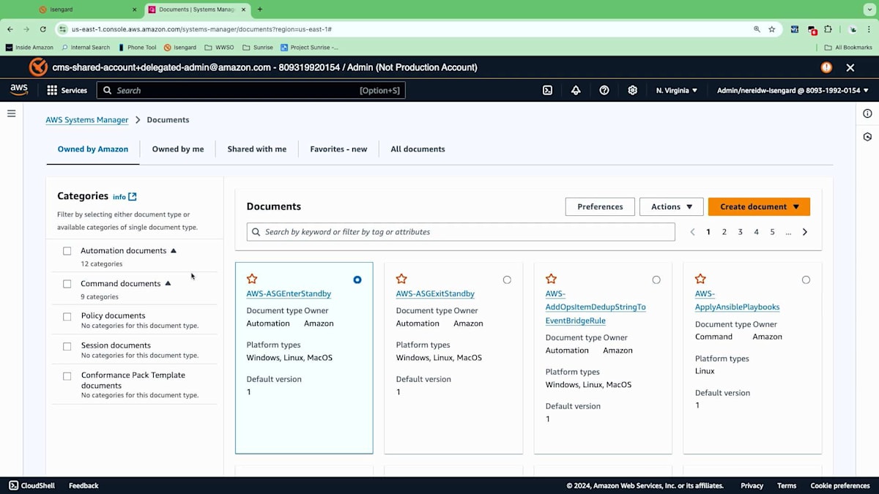This screenshot has height=494, width=879.
Task: Open CloudShell from top navigation icon
Action: coord(547,90)
